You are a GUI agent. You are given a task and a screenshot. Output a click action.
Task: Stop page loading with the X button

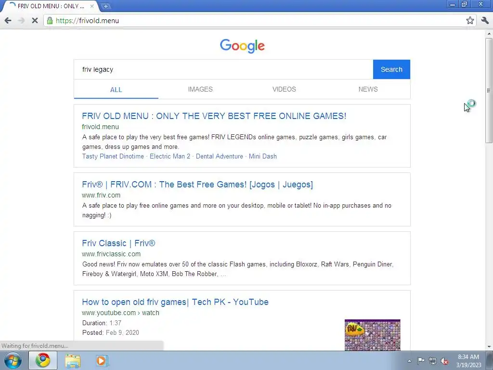(x=35, y=21)
